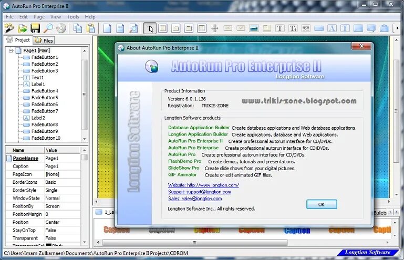Switch to the Files tab
The image size is (404, 260).
(44, 40)
